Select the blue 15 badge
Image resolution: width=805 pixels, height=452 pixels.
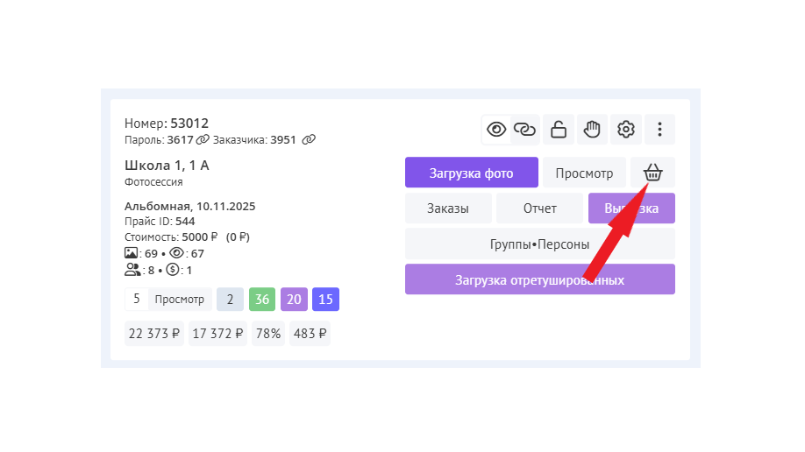(x=325, y=299)
